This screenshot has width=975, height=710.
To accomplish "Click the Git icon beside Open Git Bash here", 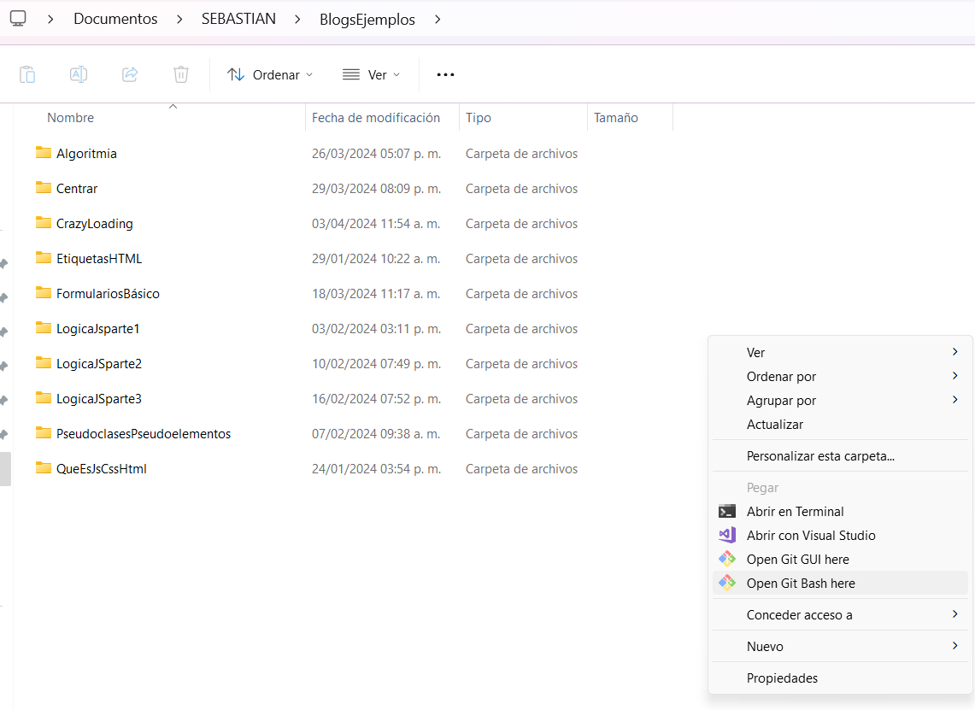I will (727, 583).
